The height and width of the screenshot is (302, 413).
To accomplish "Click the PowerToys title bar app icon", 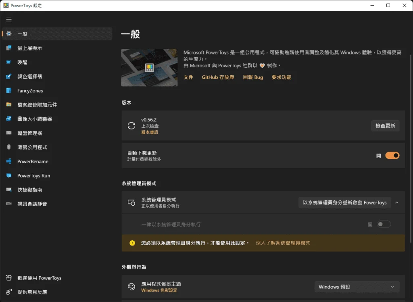I will [6, 5].
